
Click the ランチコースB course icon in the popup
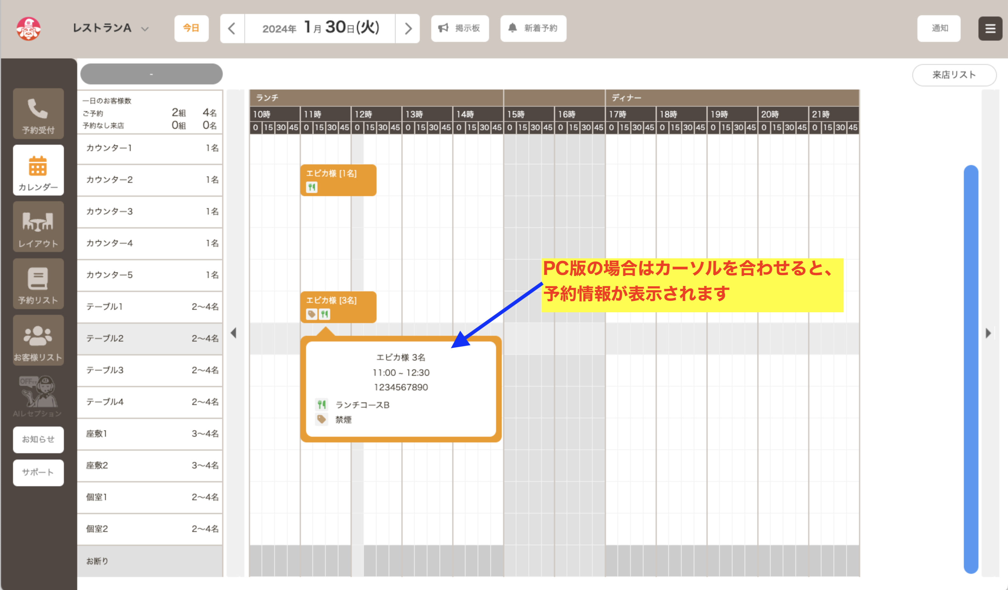coord(321,405)
